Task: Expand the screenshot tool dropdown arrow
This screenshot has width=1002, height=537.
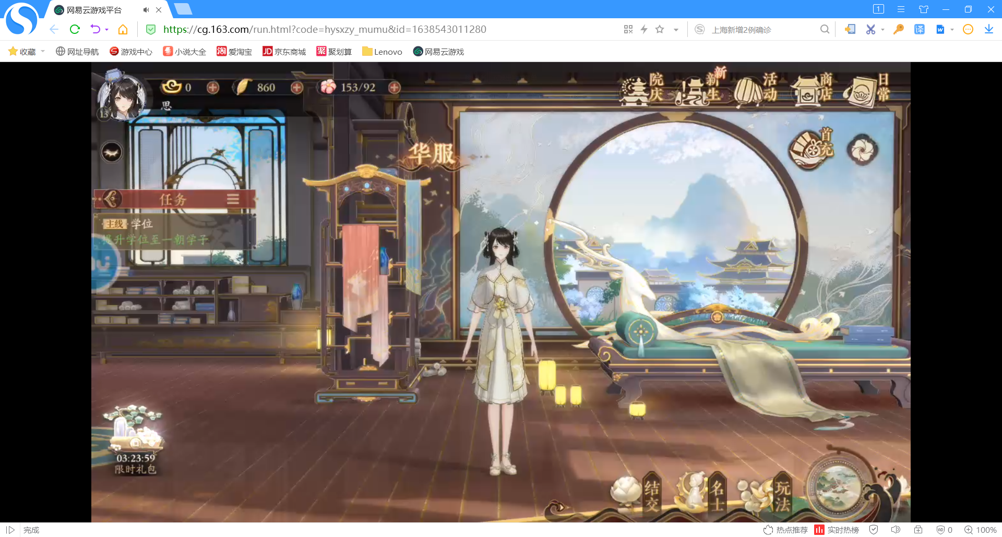Action: (x=882, y=30)
